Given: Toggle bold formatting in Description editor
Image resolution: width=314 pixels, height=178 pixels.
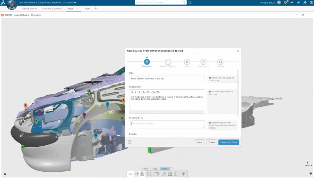Looking at the screenshot, I should coord(132,92).
